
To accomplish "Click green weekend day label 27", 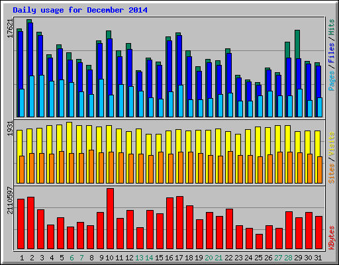I will [278, 258].
